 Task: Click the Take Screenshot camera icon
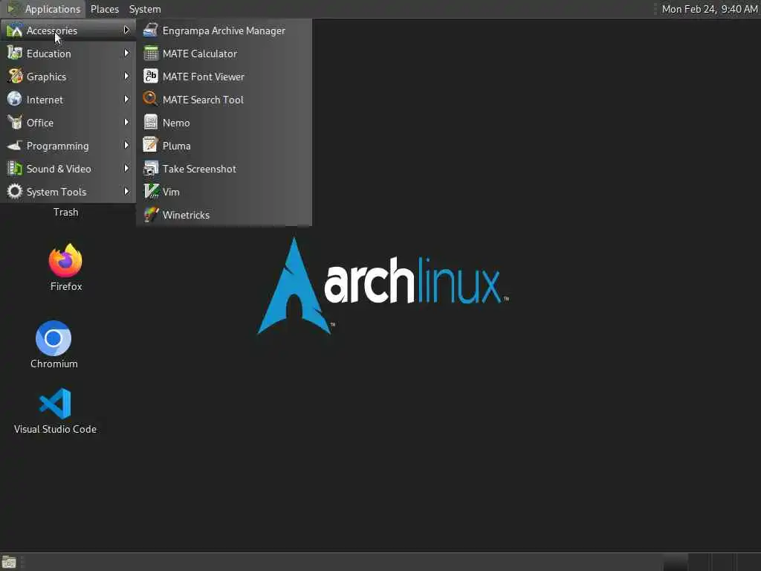(x=151, y=169)
